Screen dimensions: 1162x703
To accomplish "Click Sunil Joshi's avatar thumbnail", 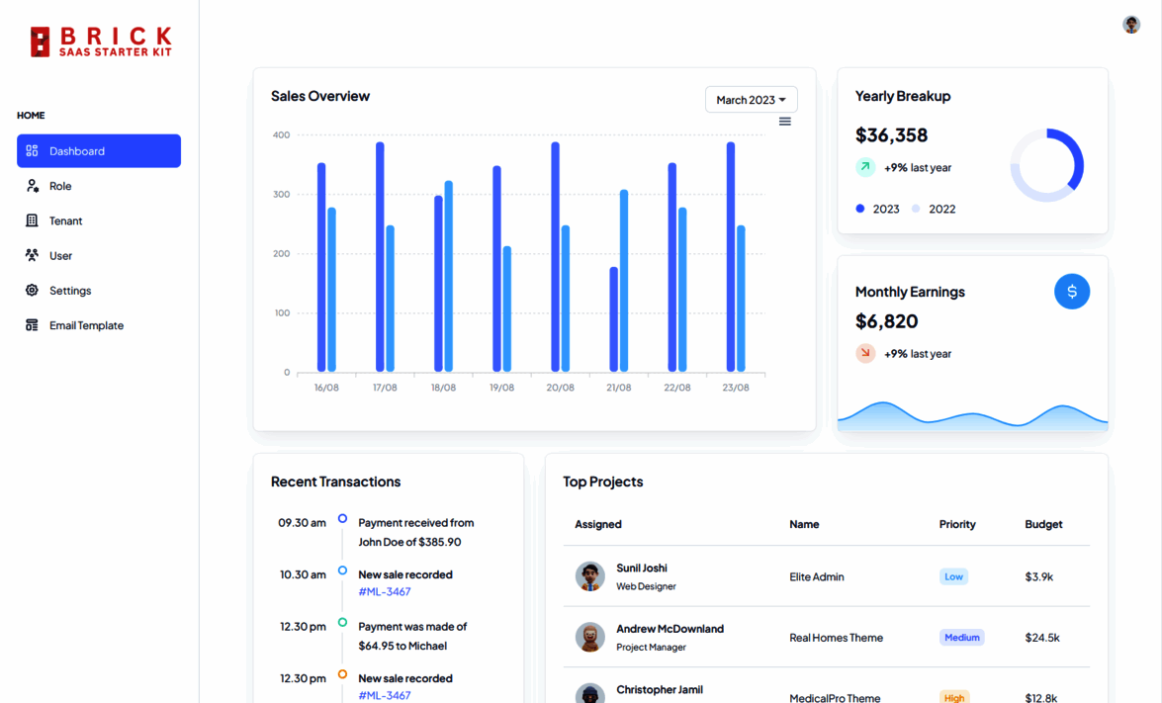I will [x=589, y=576].
